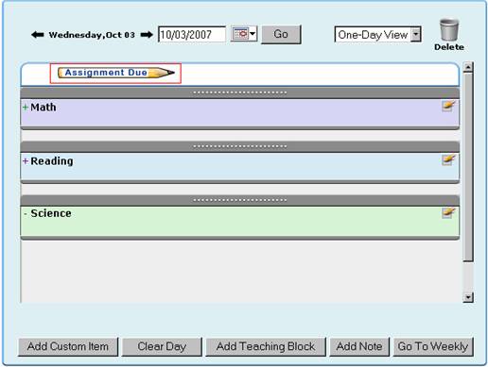This screenshot has height=367, width=488.
Task: Edit the Math block via its pencil icon
Action: pyautogui.click(x=448, y=106)
